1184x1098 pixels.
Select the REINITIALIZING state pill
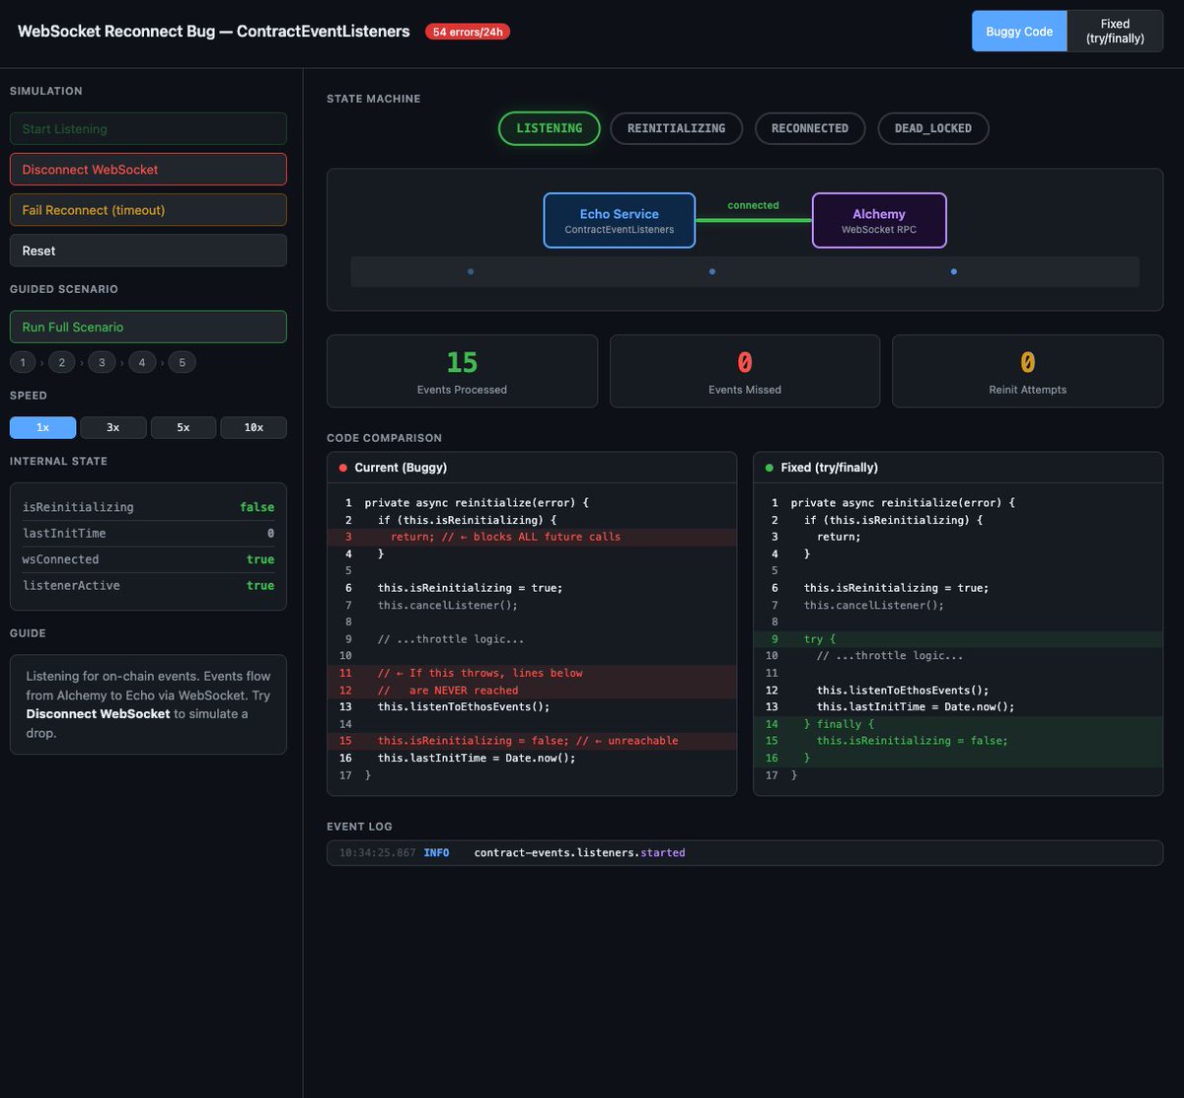(677, 128)
